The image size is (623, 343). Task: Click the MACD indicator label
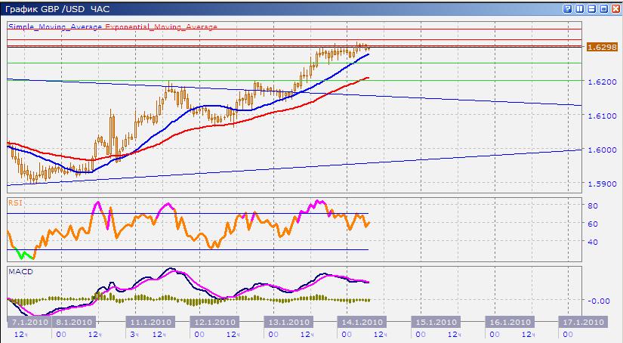pos(18,270)
